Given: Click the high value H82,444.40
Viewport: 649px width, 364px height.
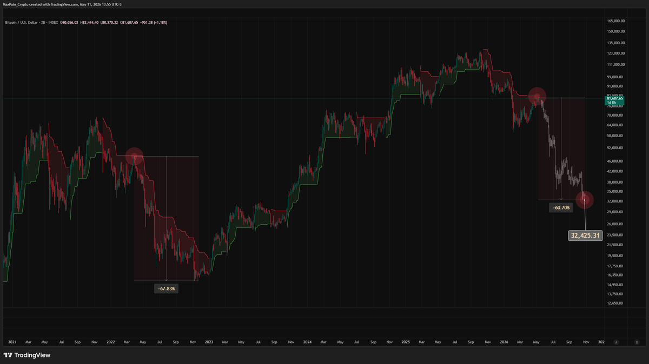Looking at the screenshot, I should (x=89, y=23).
